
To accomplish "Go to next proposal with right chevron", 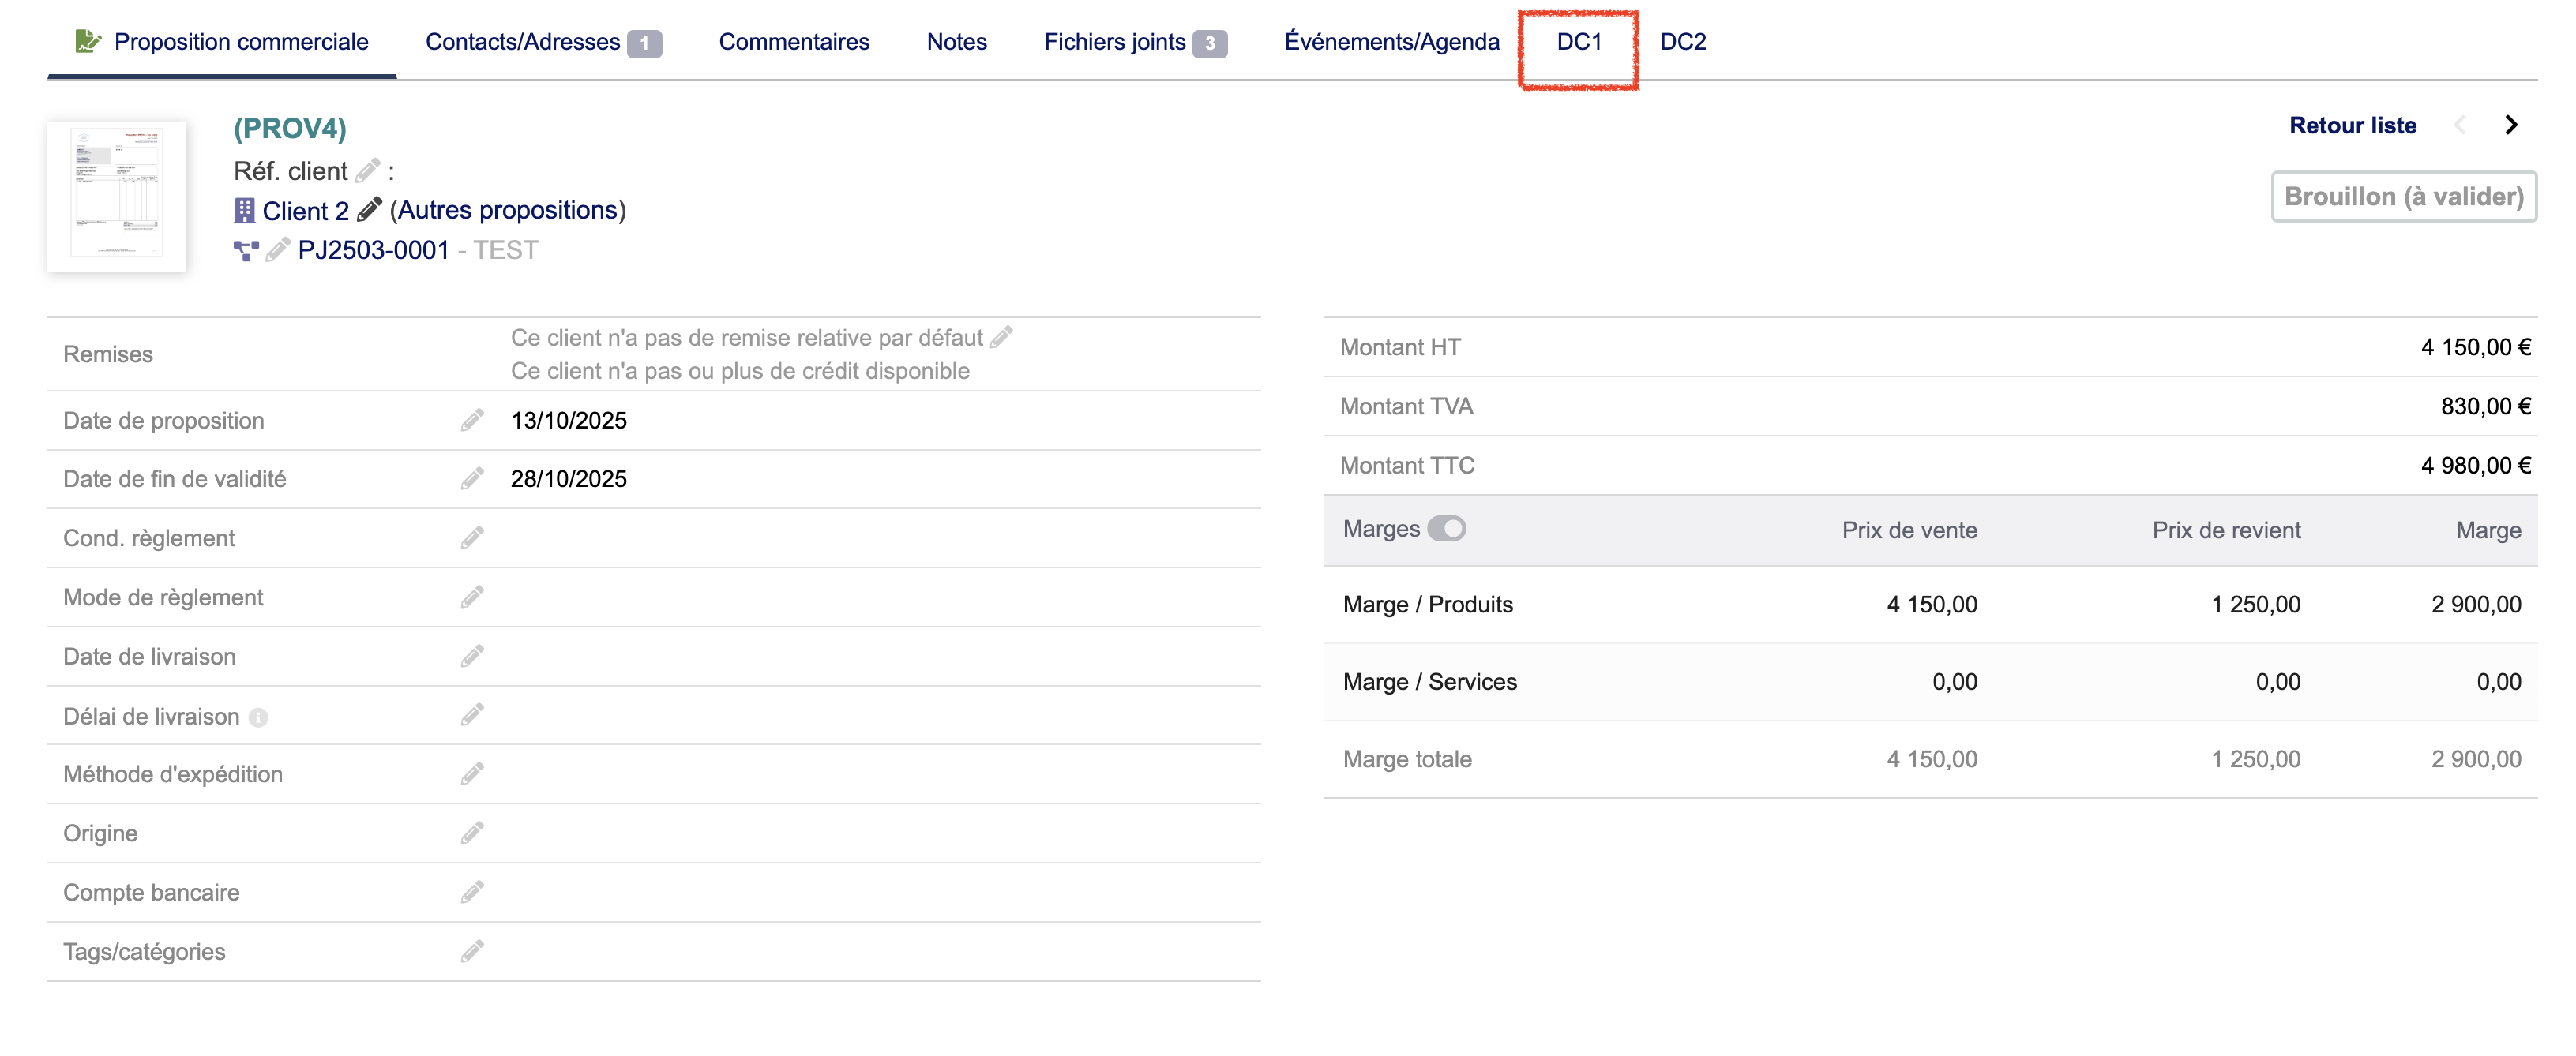I will tap(2511, 125).
